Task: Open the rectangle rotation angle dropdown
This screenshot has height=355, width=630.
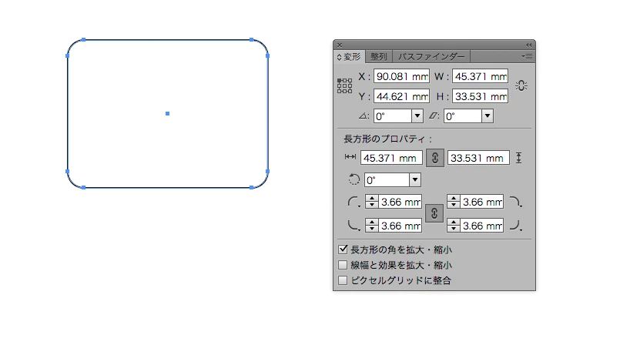Action: [415, 180]
